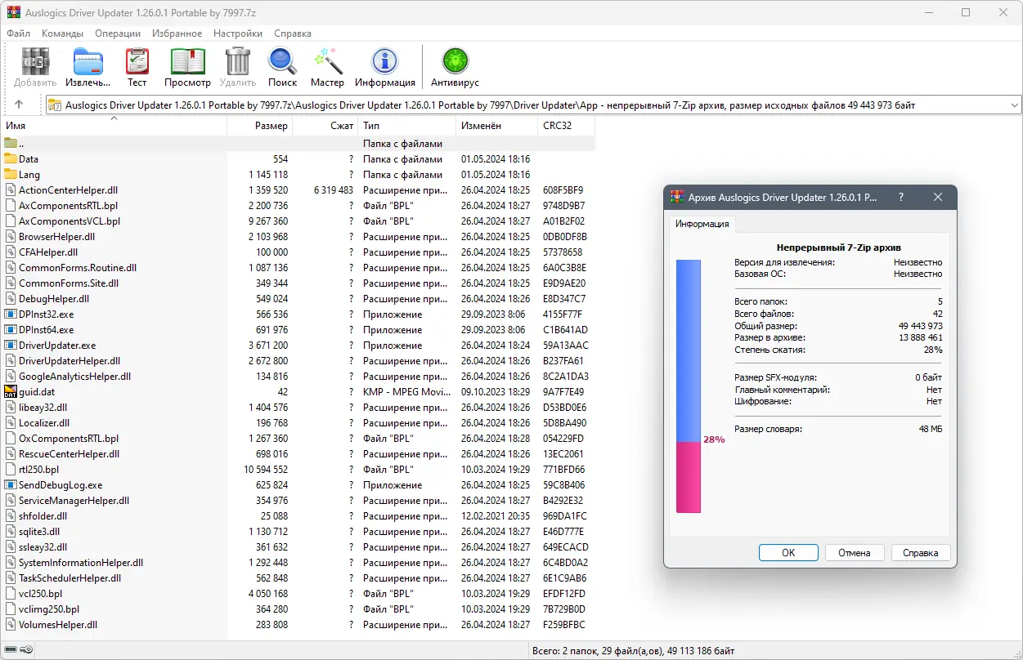1023x660 pixels.
Task: Click the guid.dat file icon
Action: click(11, 392)
